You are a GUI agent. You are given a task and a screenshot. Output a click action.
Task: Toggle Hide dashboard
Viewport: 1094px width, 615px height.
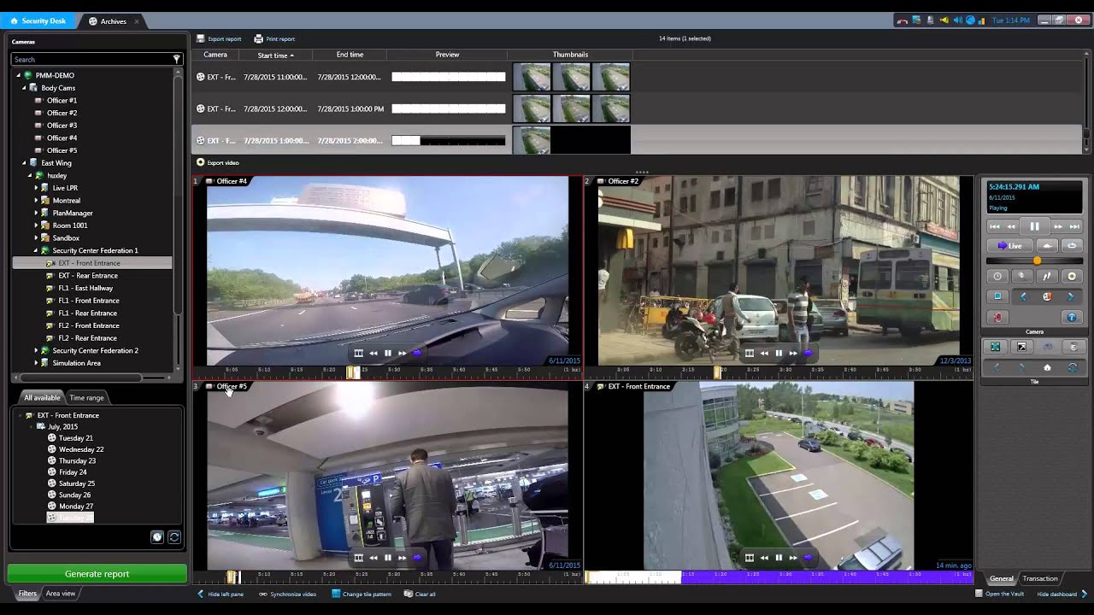coord(1062,594)
